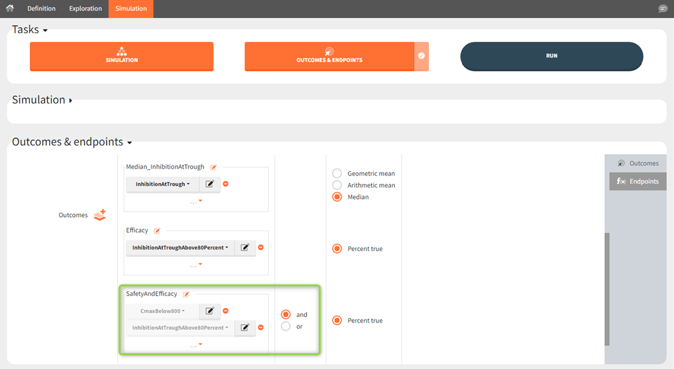Remove the InhibitionAtTrough outcome
This screenshot has width=674, height=369.
[226, 184]
